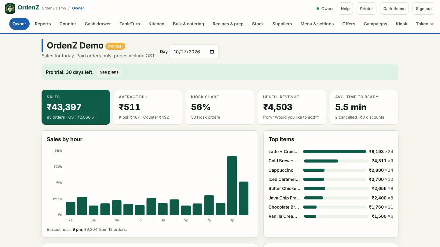Select the Avg. Time to Ready card
440x247 pixels.
(364, 107)
